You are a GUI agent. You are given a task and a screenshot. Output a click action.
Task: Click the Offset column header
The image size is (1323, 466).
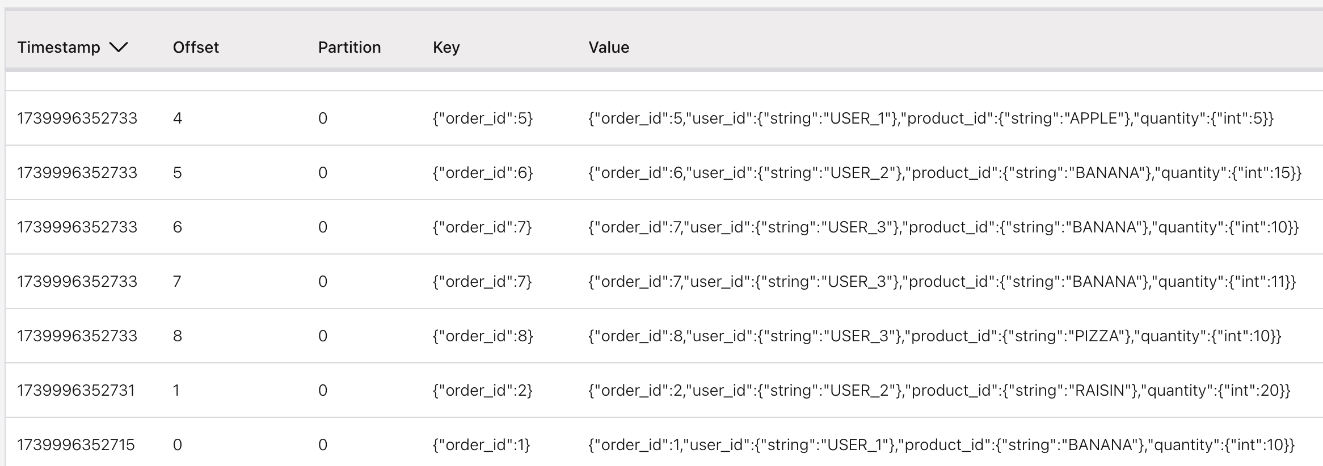tap(196, 48)
